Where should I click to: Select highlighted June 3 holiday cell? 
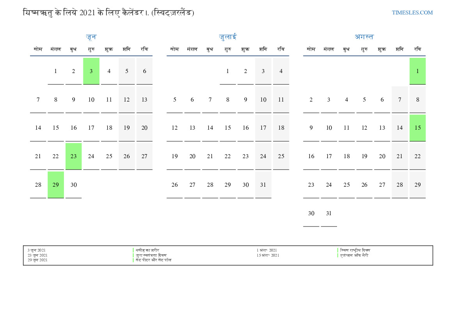click(91, 71)
